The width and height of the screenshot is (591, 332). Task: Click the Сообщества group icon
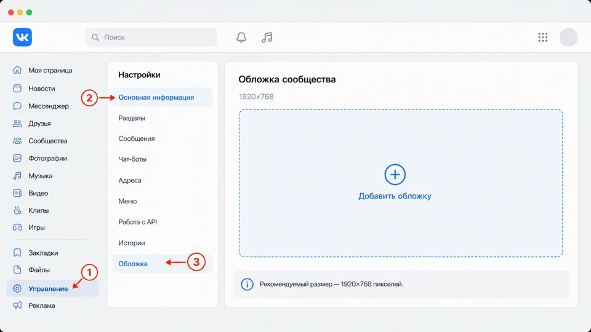click(17, 141)
